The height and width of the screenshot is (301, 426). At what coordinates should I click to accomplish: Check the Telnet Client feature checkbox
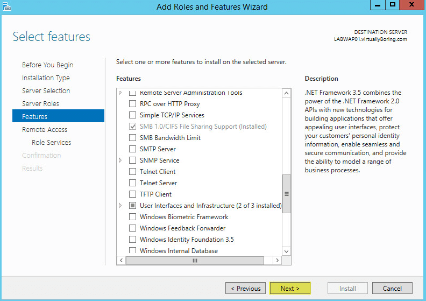tap(132, 172)
